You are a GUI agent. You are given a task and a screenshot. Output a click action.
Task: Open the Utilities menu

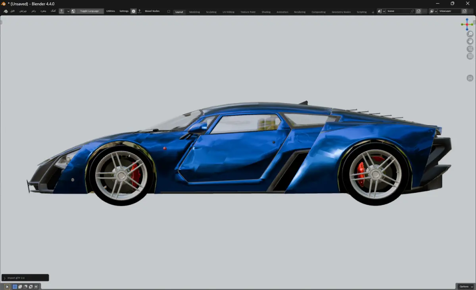tap(111, 11)
